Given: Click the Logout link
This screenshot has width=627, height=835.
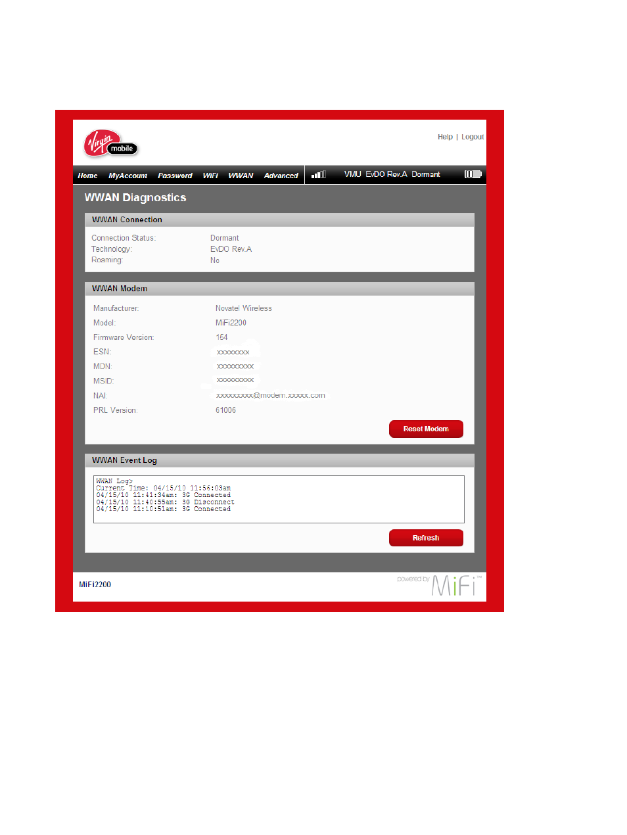Looking at the screenshot, I should click(x=473, y=137).
